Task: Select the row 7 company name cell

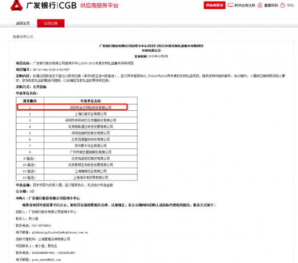Action: [x=90, y=146]
